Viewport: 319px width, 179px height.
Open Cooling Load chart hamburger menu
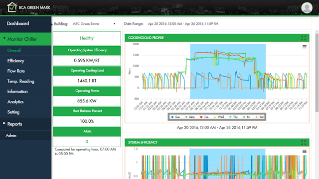(305, 47)
